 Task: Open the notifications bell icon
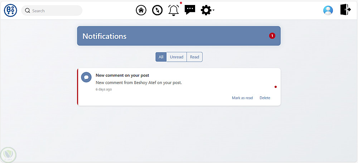click(x=174, y=10)
